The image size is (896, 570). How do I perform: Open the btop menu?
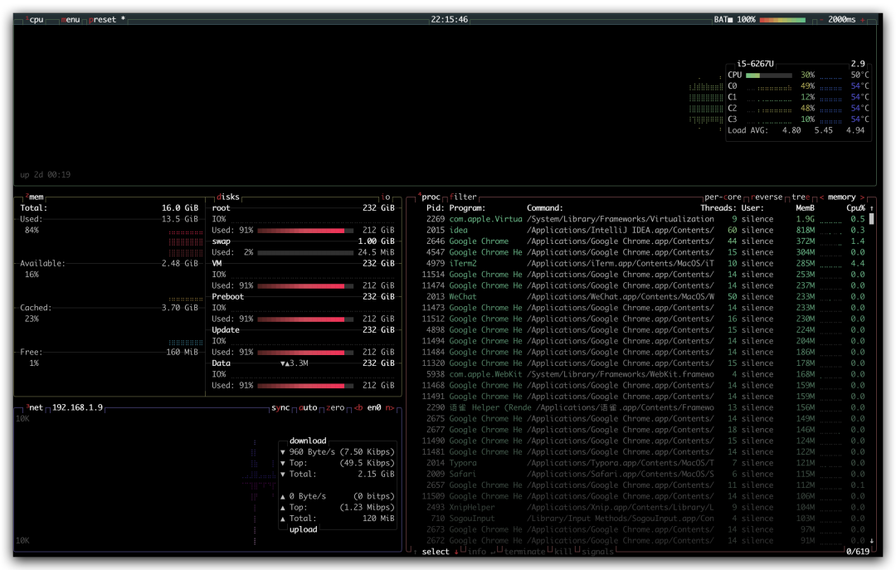(x=71, y=19)
